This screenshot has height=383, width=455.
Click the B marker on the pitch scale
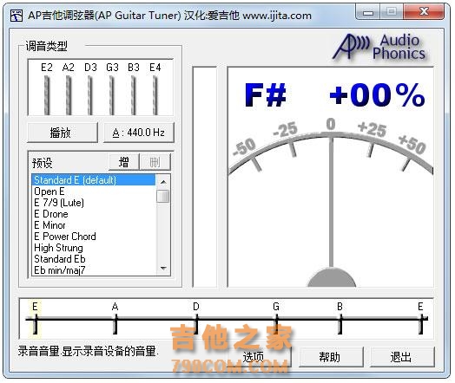point(340,318)
